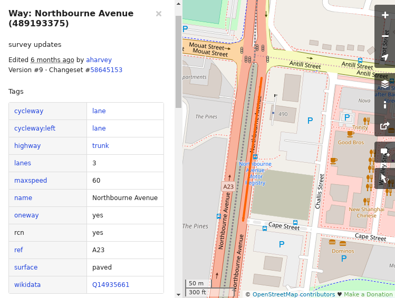395x298 pixels.
Task: Click the A23 route shield on map
Action: (228, 186)
